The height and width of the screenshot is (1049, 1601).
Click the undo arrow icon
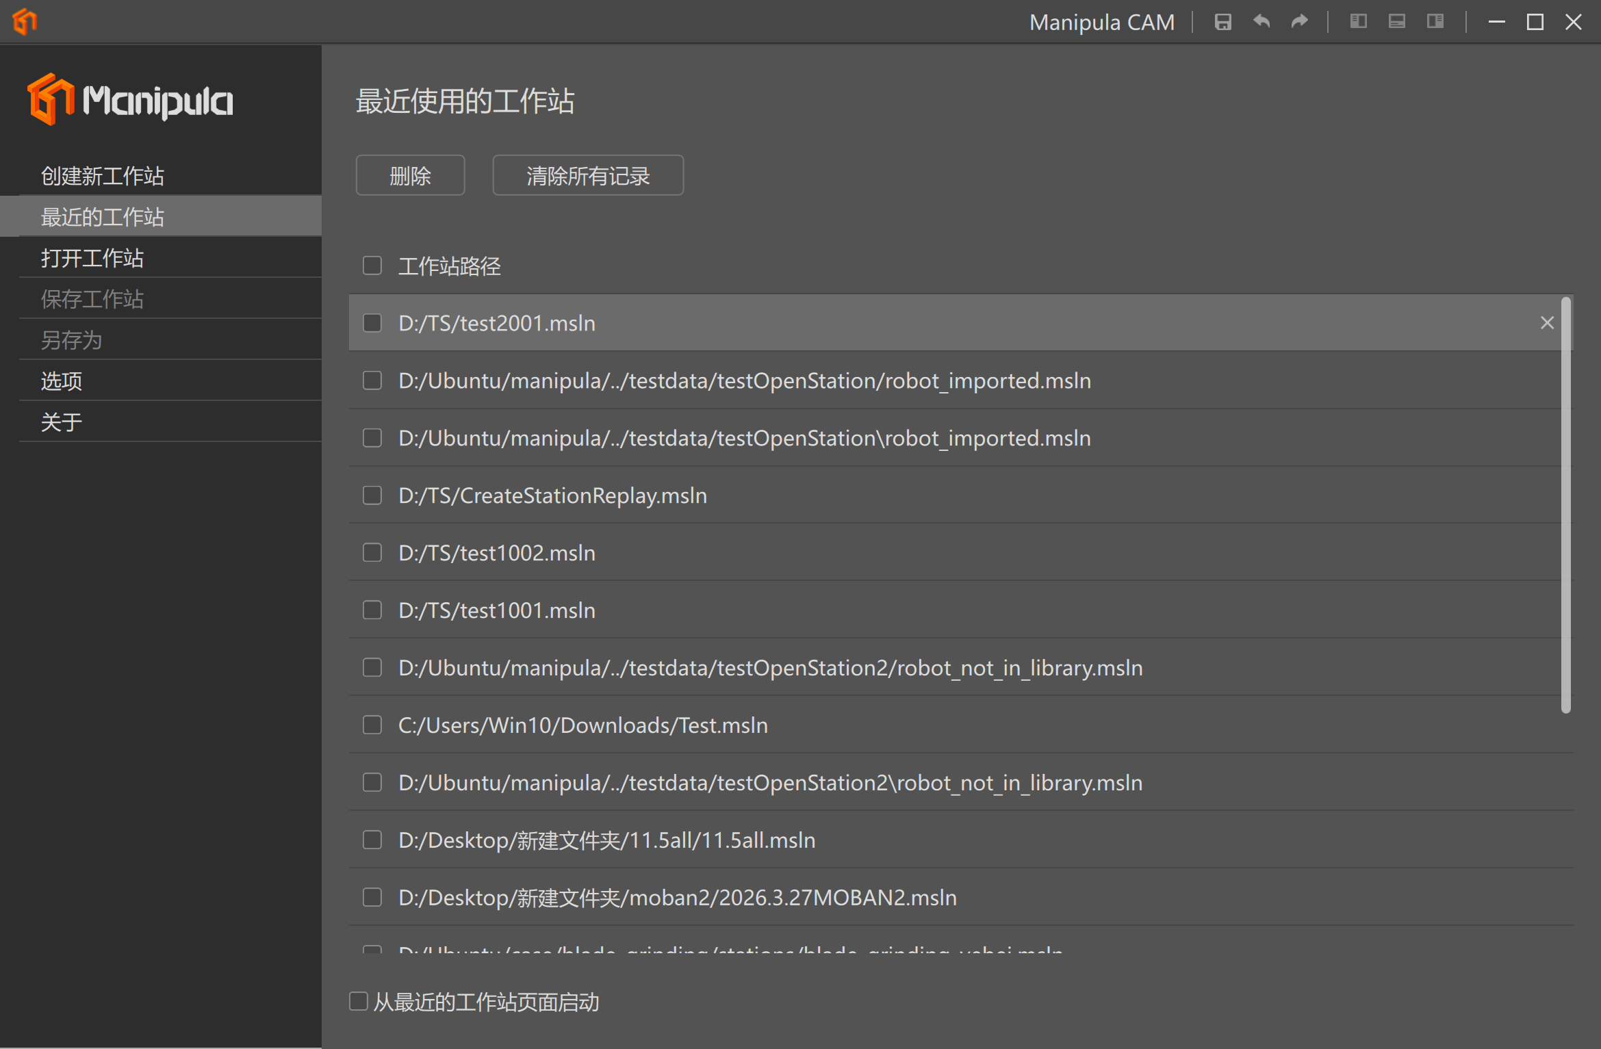click(x=1261, y=22)
